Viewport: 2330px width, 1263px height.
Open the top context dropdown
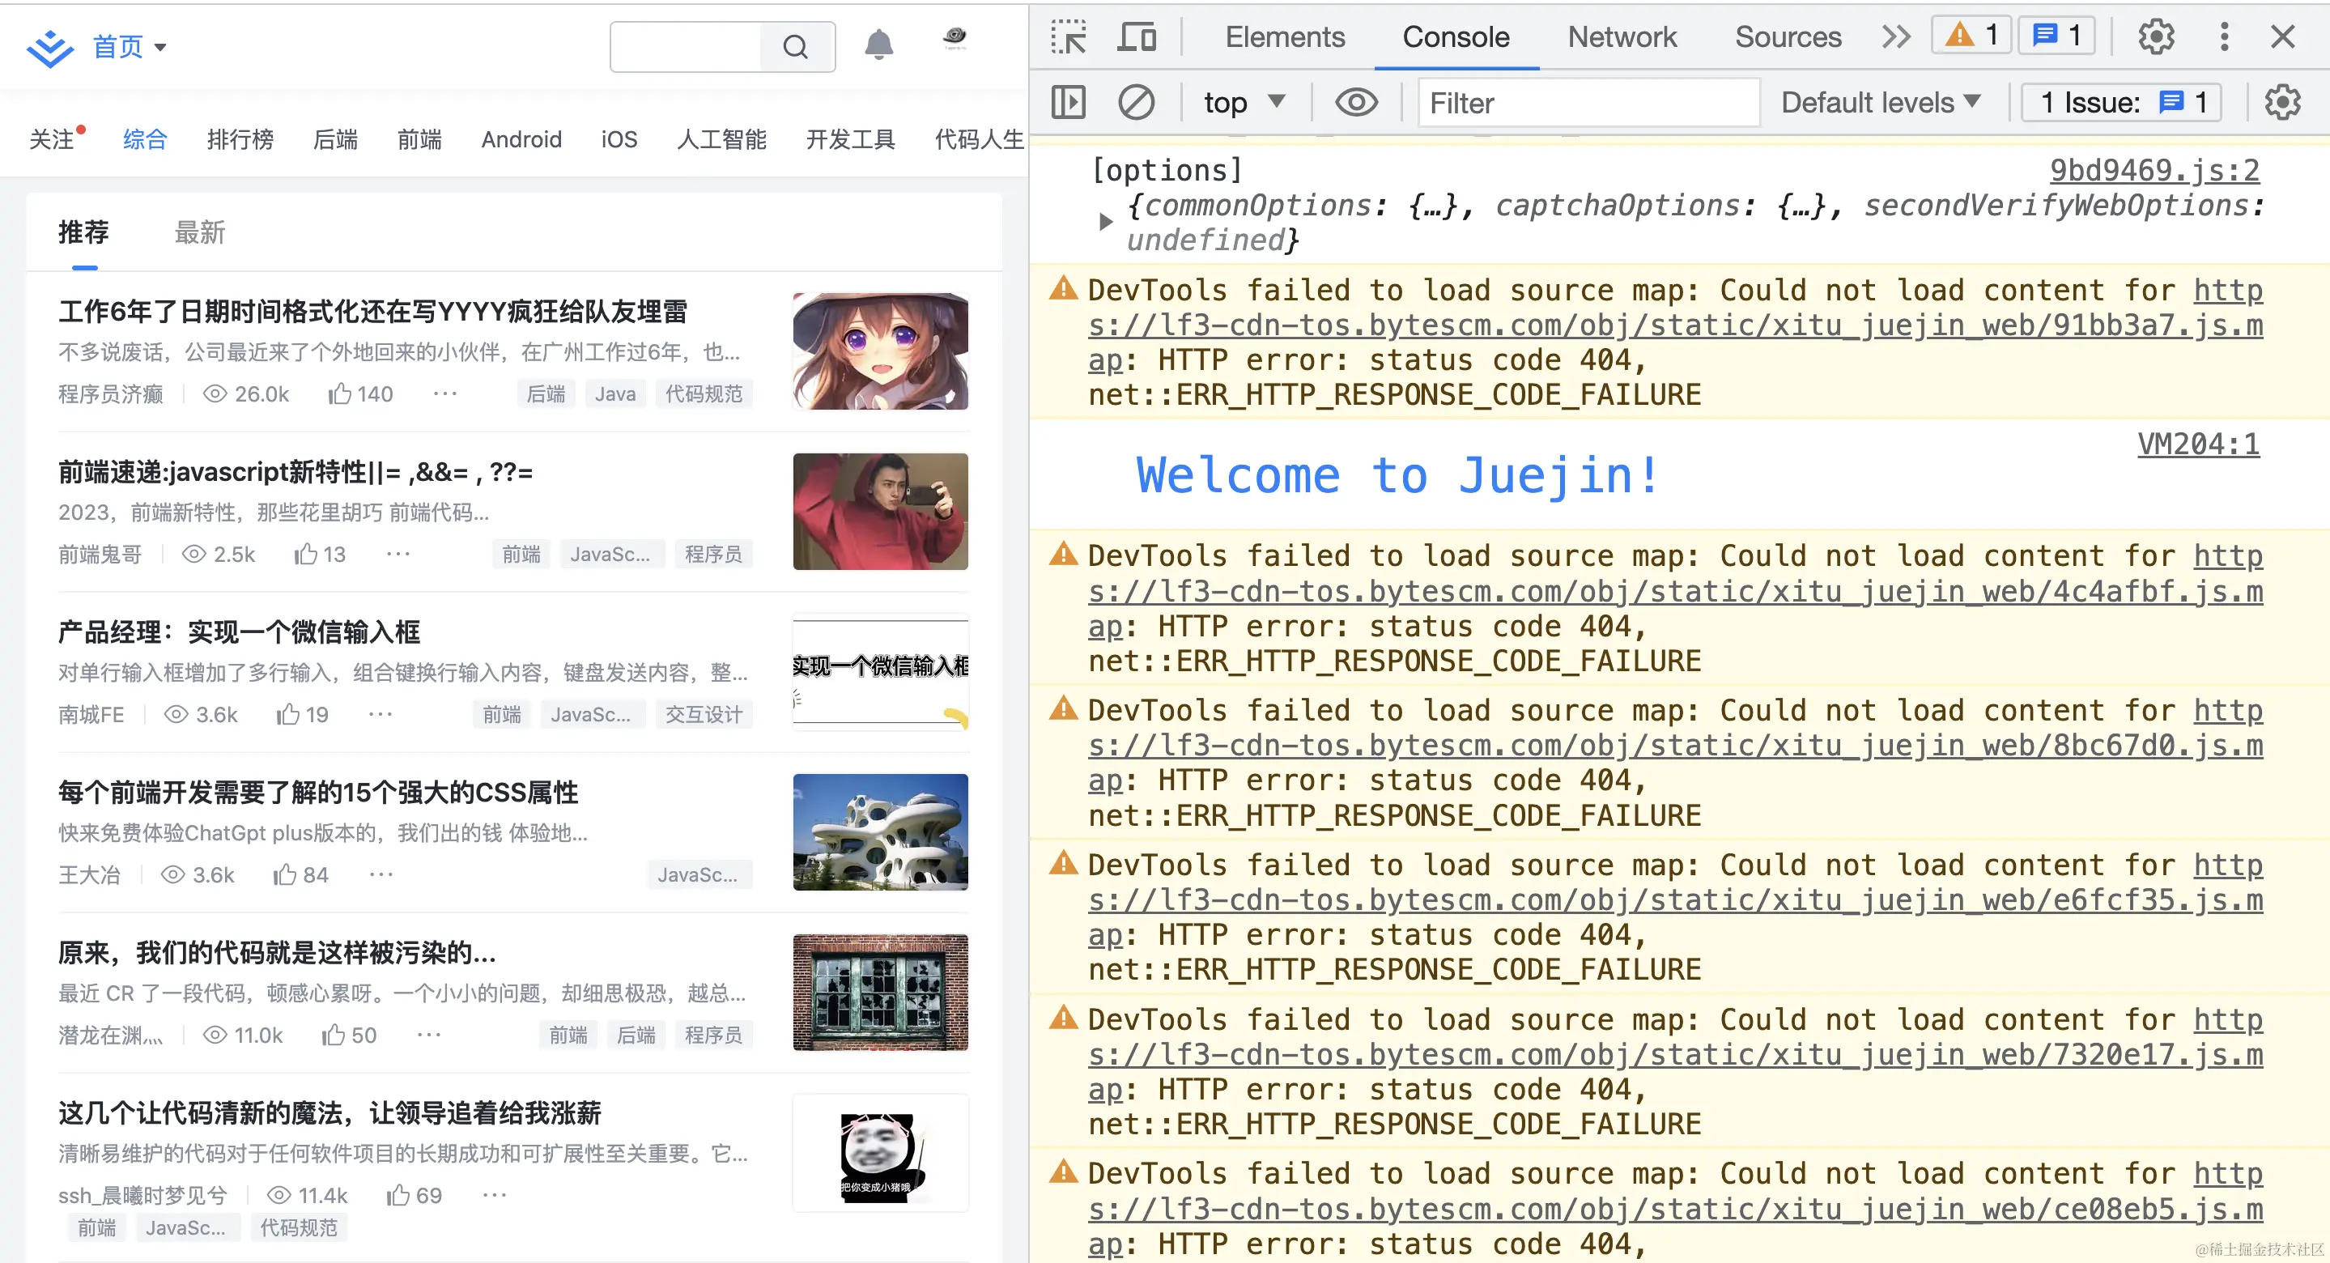pyautogui.click(x=1244, y=102)
